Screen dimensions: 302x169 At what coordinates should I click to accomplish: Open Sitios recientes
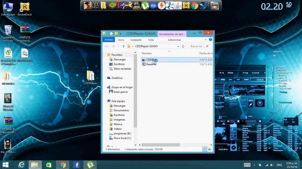pos(122,69)
